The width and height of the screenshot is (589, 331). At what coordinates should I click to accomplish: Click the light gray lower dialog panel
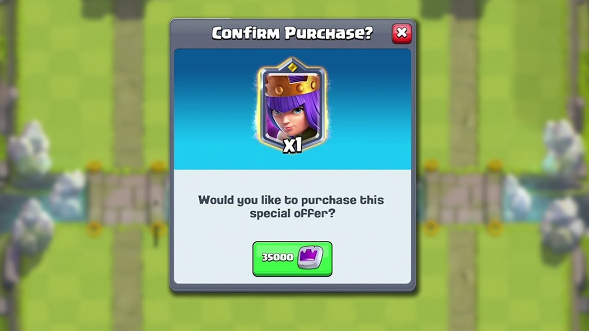tap(292, 226)
